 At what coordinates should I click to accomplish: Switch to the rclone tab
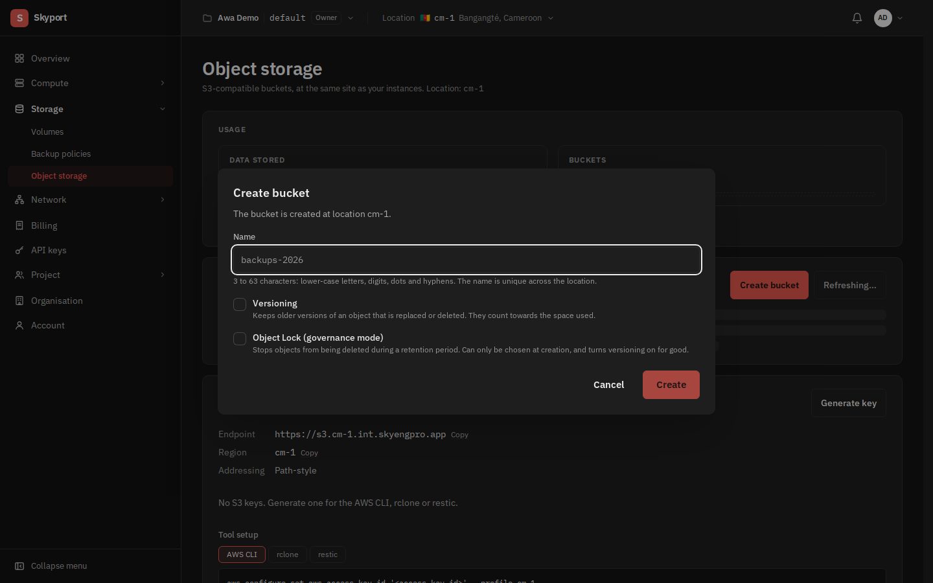(288, 554)
